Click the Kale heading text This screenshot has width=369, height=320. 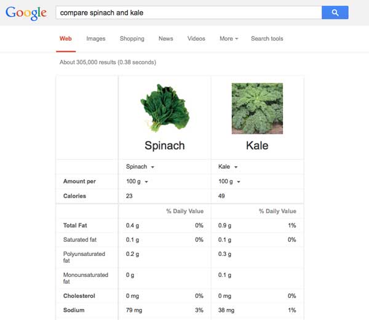(257, 145)
